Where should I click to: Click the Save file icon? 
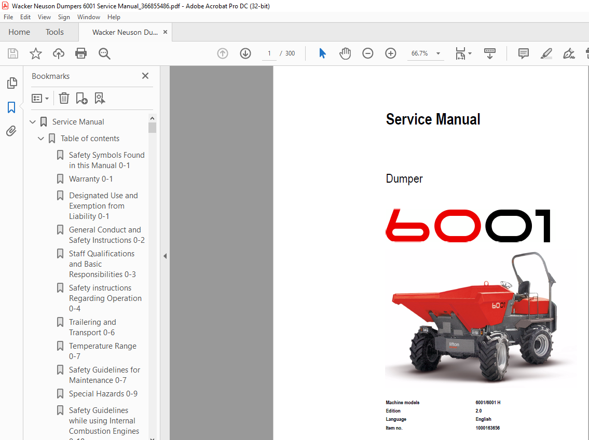[x=13, y=53]
